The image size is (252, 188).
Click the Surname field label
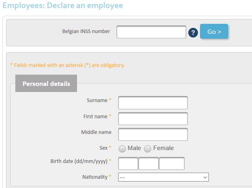point(97,100)
